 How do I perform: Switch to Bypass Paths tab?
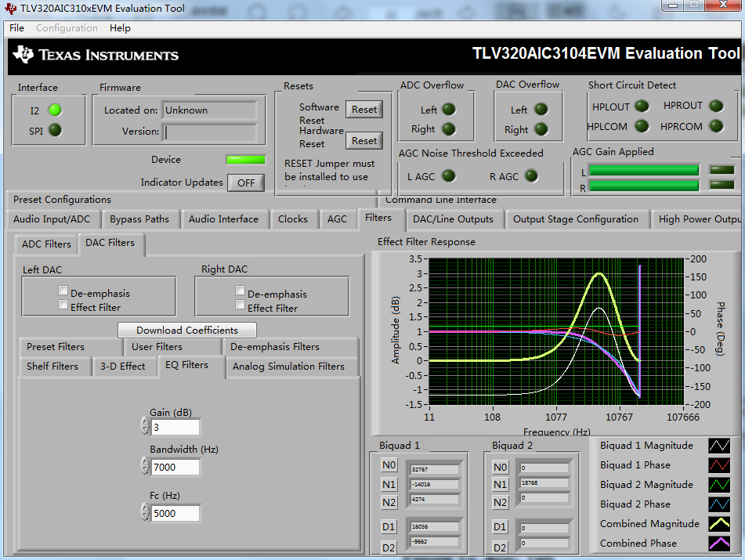(139, 219)
